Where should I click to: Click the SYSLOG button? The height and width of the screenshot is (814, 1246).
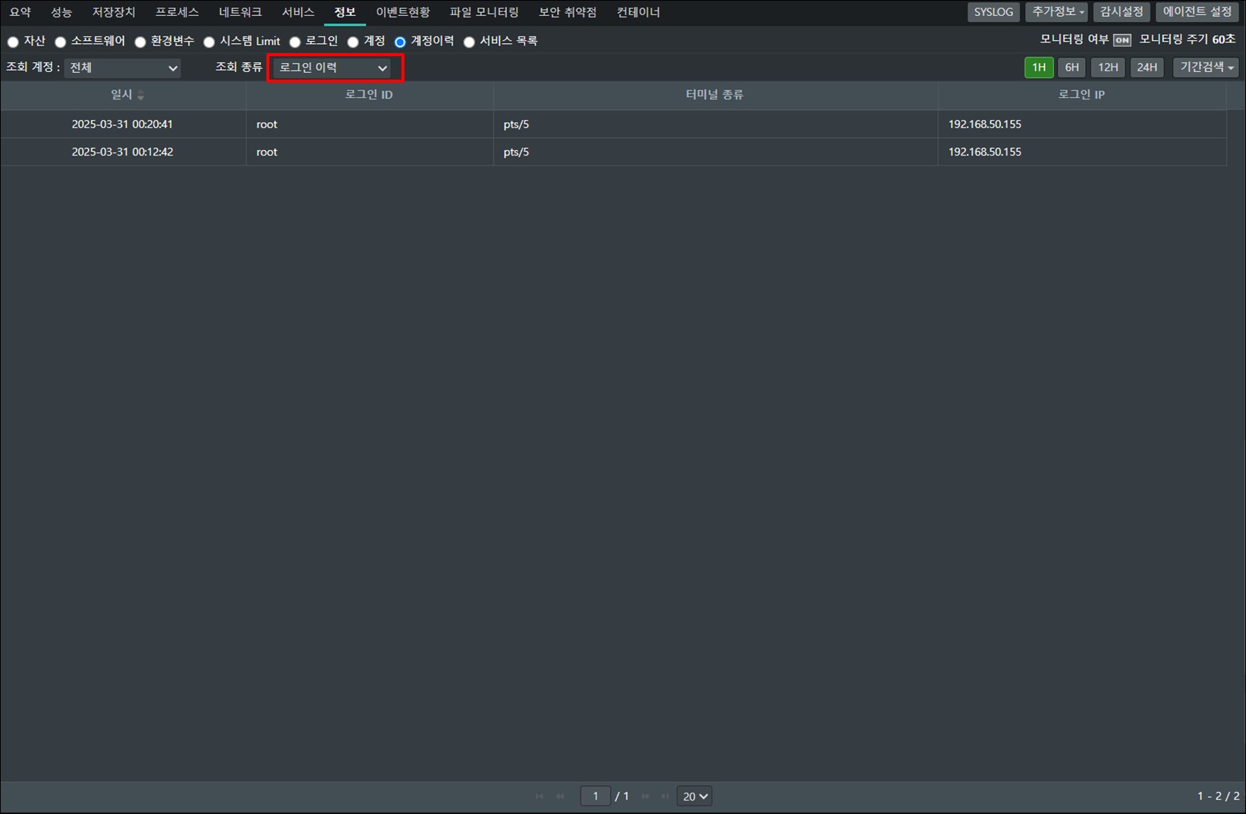click(x=993, y=12)
